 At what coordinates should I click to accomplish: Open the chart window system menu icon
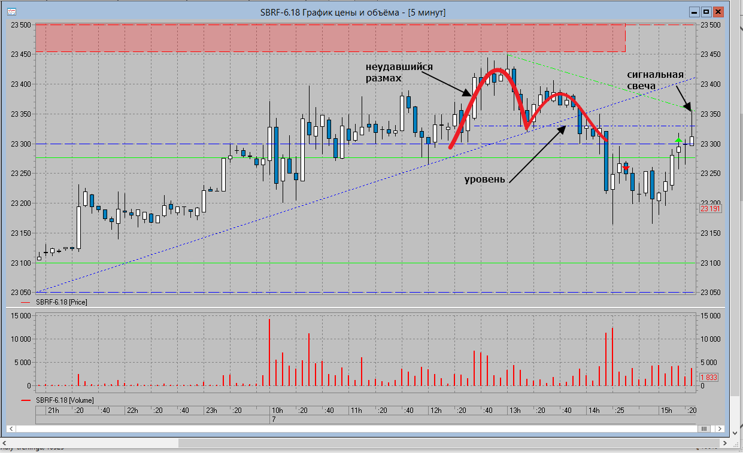pyautogui.click(x=12, y=12)
